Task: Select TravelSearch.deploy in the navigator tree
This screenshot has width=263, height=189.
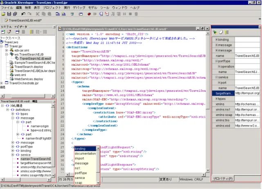Action: point(29,67)
